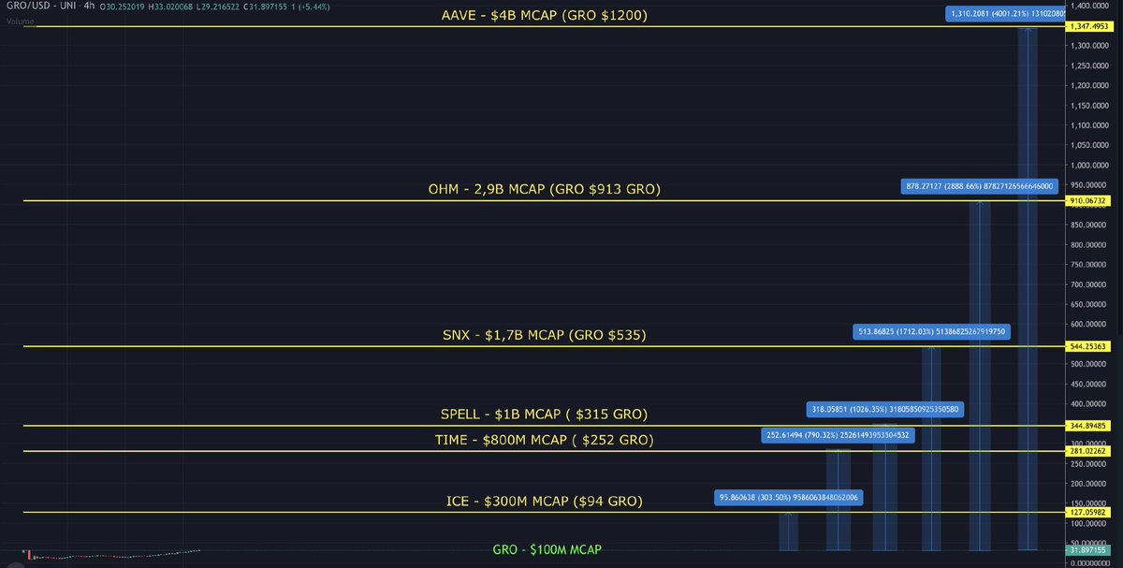The width and height of the screenshot is (1123, 568).
Task: Select the green GRO - $100M MCAP annotation
Action: click(547, 549)
